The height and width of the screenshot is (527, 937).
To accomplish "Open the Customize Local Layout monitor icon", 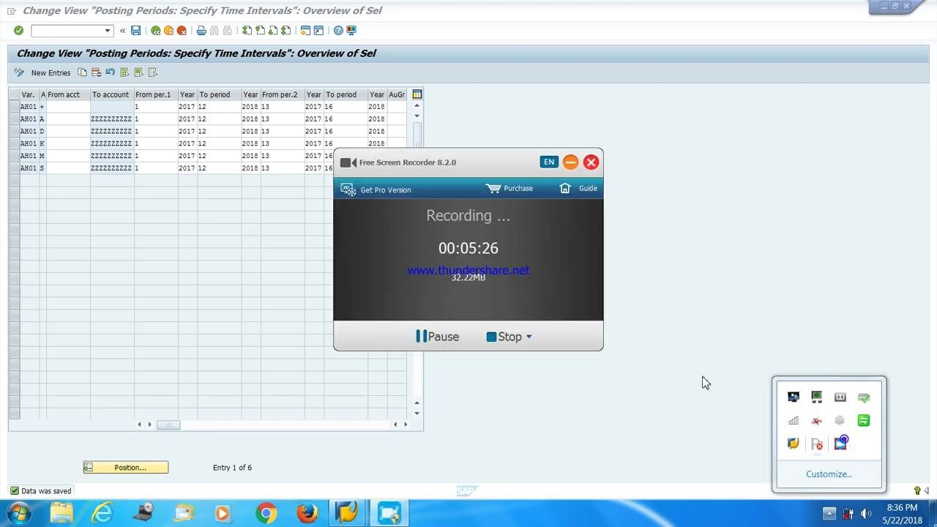I will pyautogui.click(x=351, y=30).
